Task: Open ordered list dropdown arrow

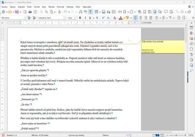Action: tap(167, 18)
